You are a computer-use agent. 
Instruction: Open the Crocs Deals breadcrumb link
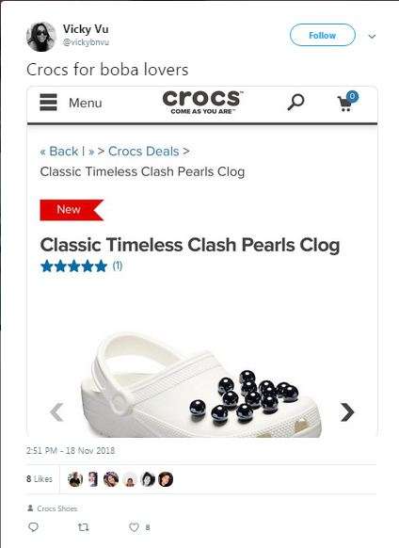pyautogui.click(x=144, y=152)
